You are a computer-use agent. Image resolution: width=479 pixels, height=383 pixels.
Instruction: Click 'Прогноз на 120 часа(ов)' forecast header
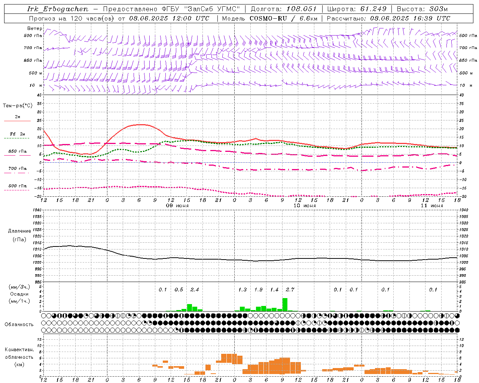click(x=72, y=18)
